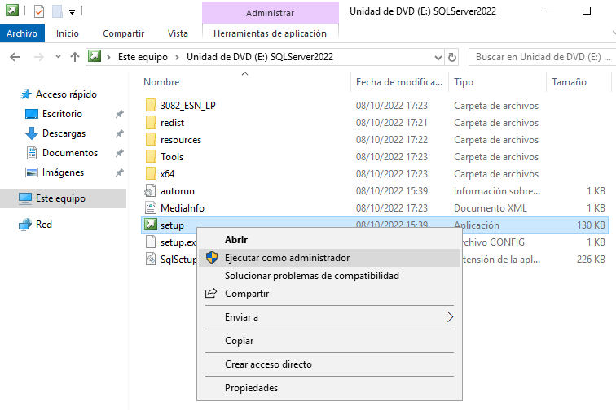Select the redist folder icon
The width and height of the screenshot is (616, 410).
[151, 122]
